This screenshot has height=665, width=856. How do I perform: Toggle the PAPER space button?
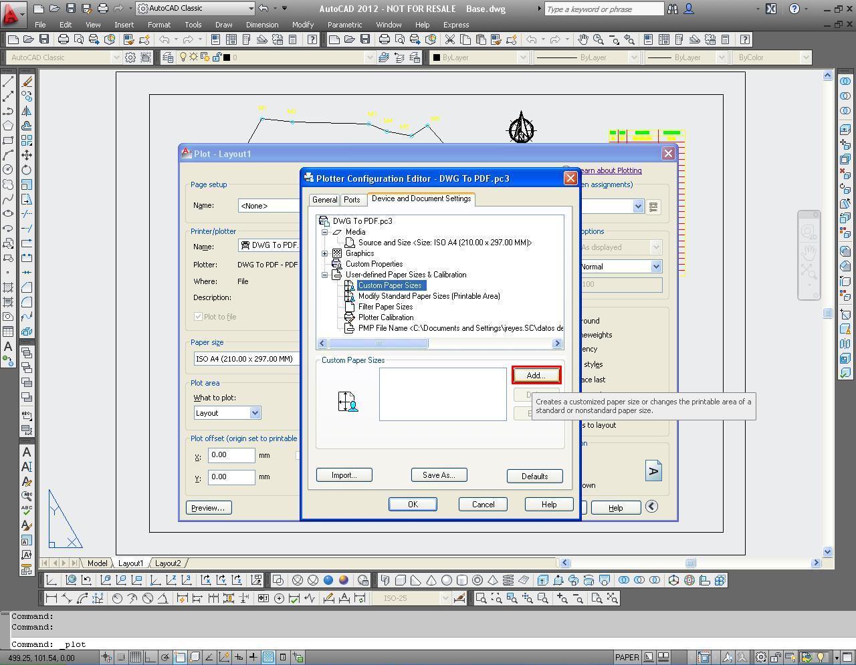(x=627, y=658)
